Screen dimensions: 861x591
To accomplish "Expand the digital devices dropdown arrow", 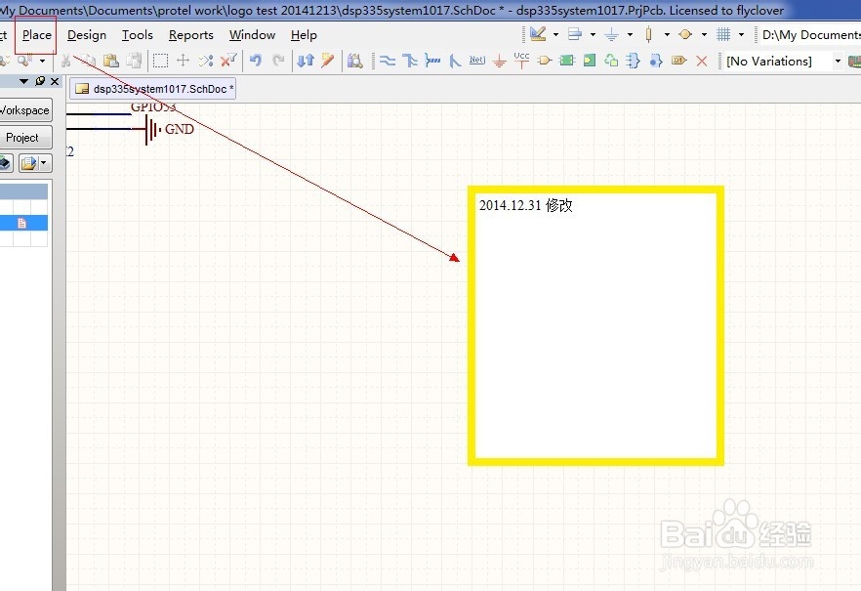I will coord(667,34).
